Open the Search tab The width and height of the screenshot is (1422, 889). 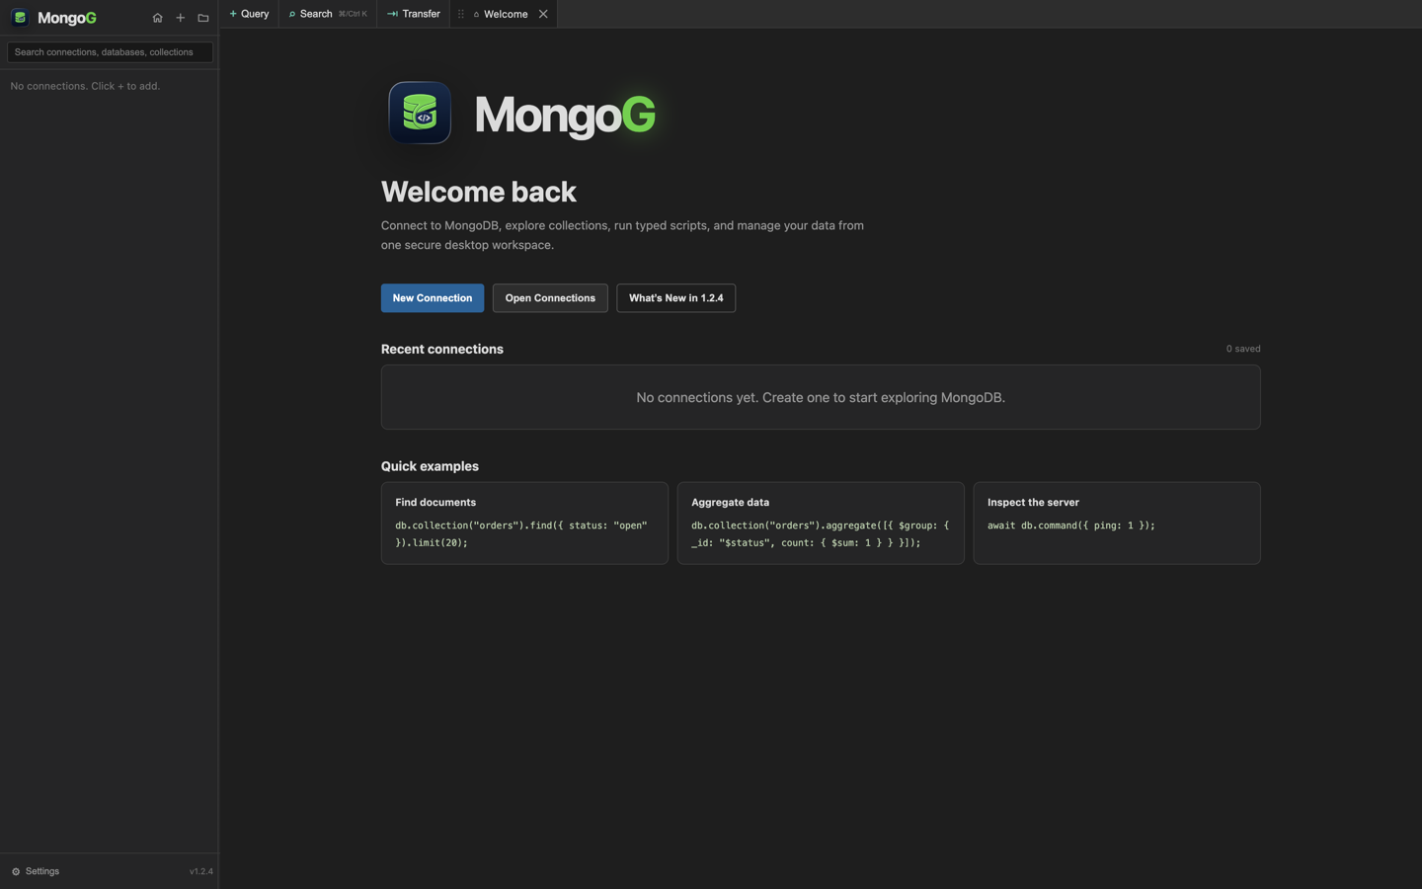328,14
